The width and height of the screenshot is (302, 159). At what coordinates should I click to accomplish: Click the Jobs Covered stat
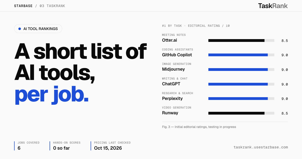28,146
